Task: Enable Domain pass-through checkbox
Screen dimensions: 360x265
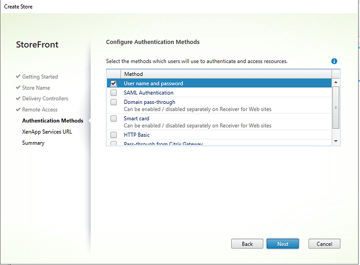Action: (x=113, y=102)
